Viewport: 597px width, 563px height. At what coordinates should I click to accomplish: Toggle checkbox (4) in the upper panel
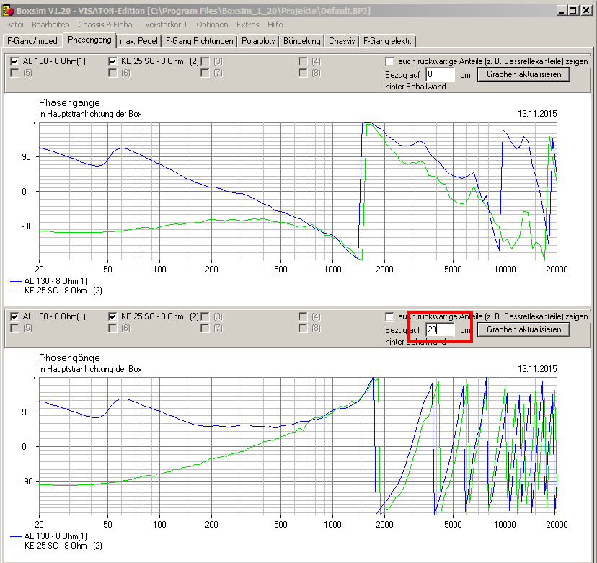tap(303, 61)
